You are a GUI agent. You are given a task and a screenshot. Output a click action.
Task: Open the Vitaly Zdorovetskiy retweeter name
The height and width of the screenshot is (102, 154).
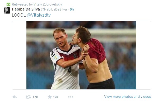coord(48,4)
